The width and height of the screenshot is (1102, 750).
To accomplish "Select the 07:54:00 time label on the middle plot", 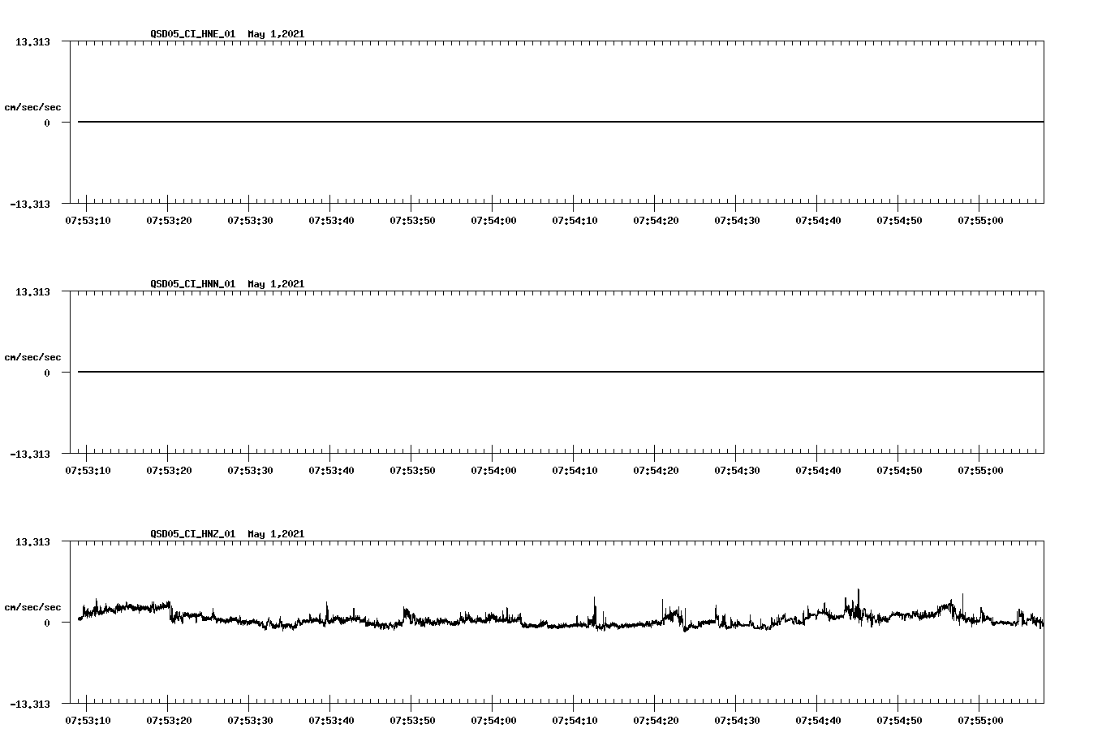I will 493,468.
